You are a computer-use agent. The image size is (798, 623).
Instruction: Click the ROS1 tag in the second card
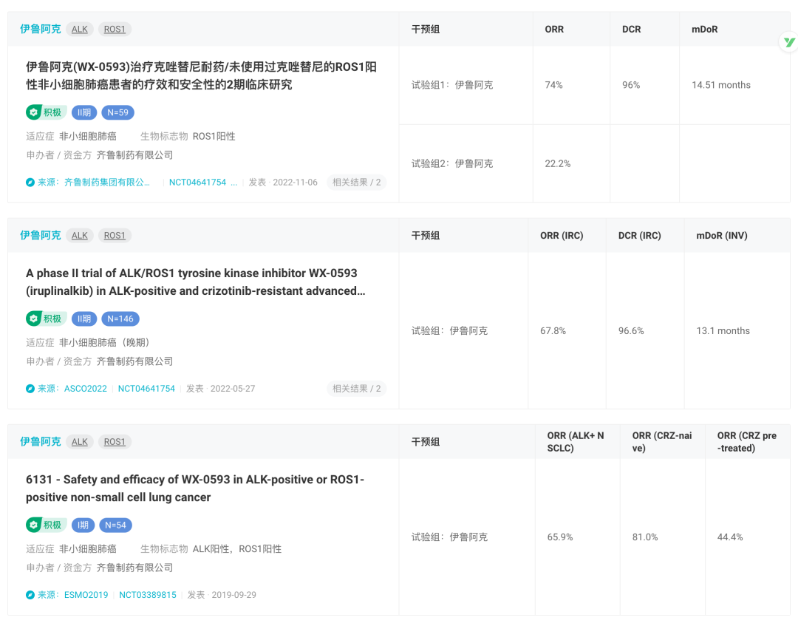pos(115,235)
